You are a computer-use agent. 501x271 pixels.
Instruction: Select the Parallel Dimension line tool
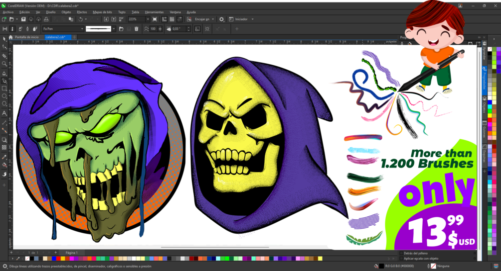4,123
